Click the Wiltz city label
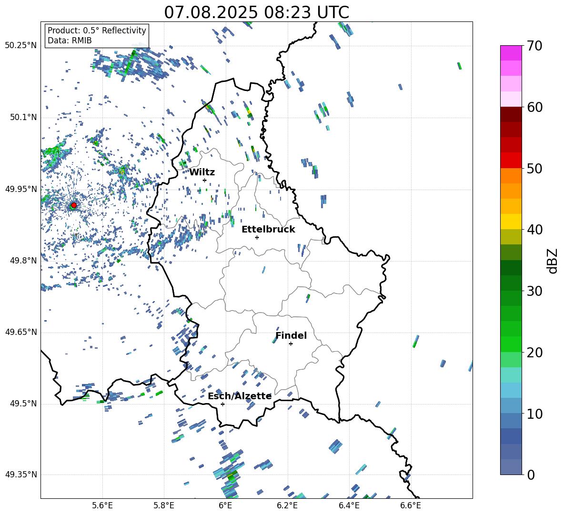 pyautogui.click(x=202, y=172)
